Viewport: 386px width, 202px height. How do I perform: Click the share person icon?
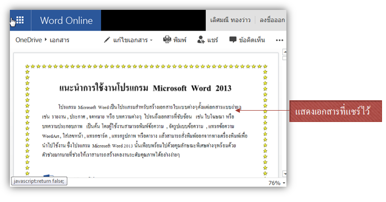[201, 40]
